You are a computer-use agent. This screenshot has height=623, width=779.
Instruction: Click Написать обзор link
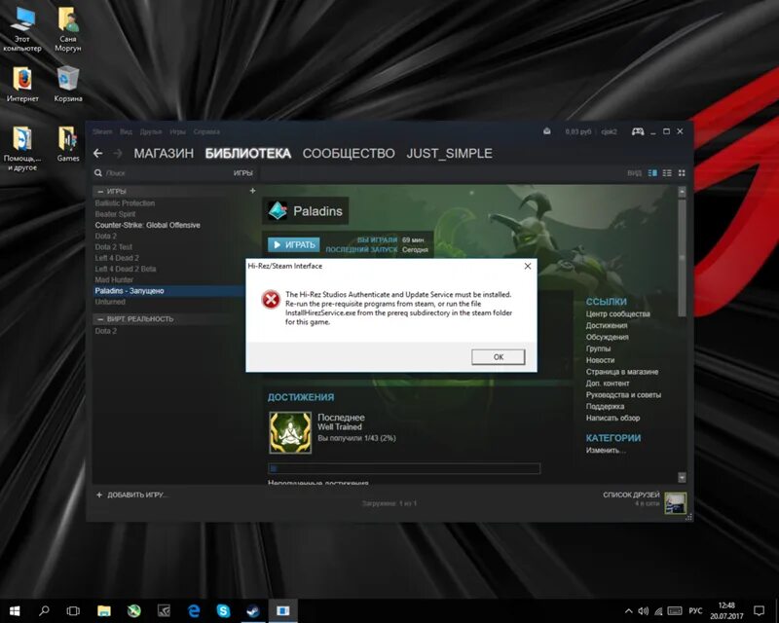tap(612, 418)
